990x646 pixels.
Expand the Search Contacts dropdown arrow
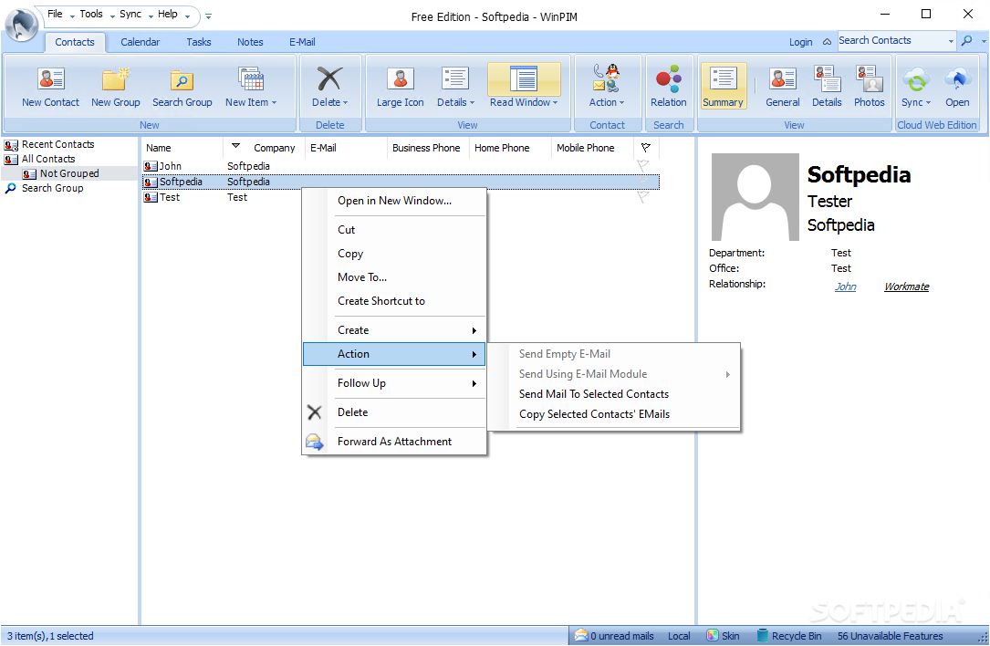[x=951, y=41]
